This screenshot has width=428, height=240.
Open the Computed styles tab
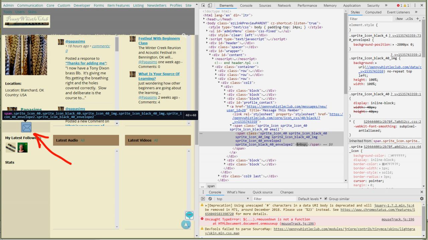[x=373, y=12]
